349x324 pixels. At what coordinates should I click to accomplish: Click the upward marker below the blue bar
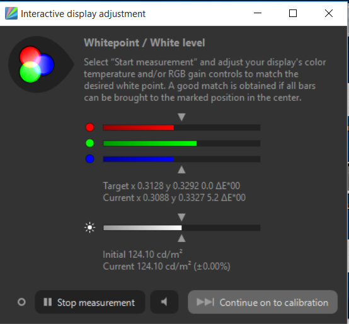(181, 170)
